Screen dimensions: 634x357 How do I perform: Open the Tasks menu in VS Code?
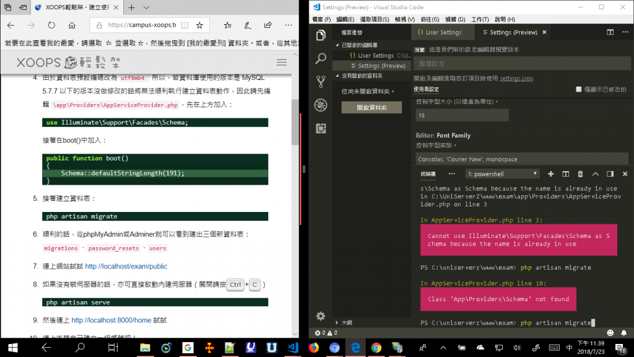(480, 19)
